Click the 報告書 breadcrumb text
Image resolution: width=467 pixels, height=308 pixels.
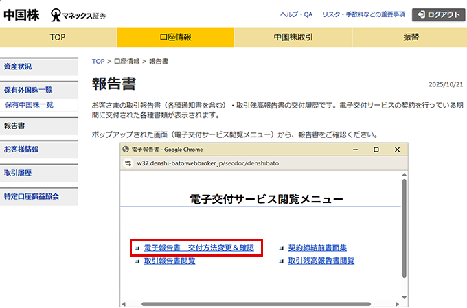(x=159, y=61)
